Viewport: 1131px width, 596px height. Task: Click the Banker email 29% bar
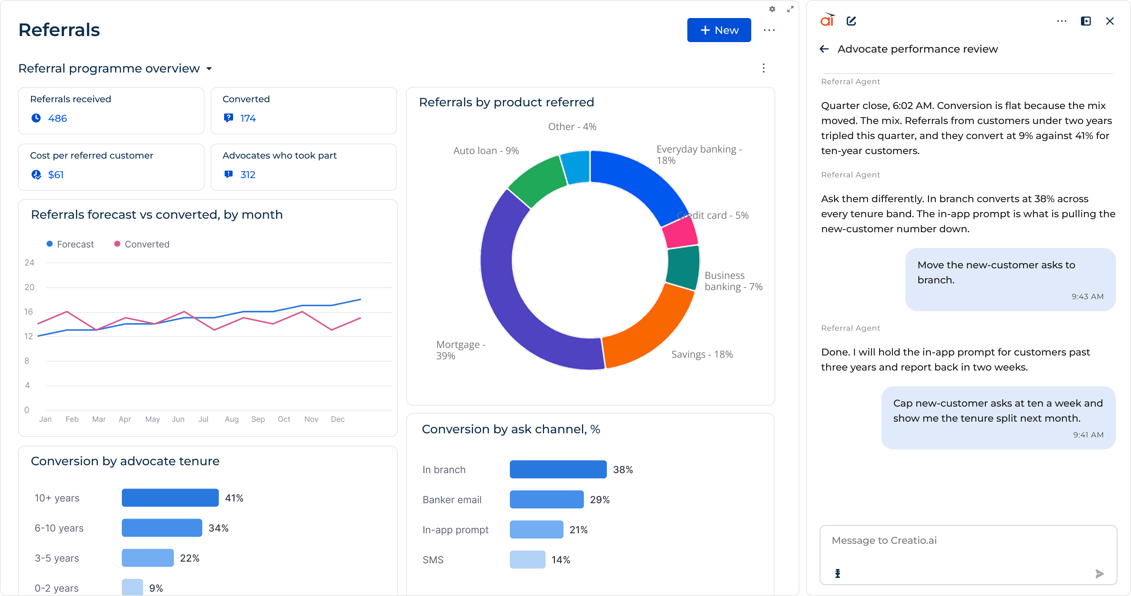[547, 499]
